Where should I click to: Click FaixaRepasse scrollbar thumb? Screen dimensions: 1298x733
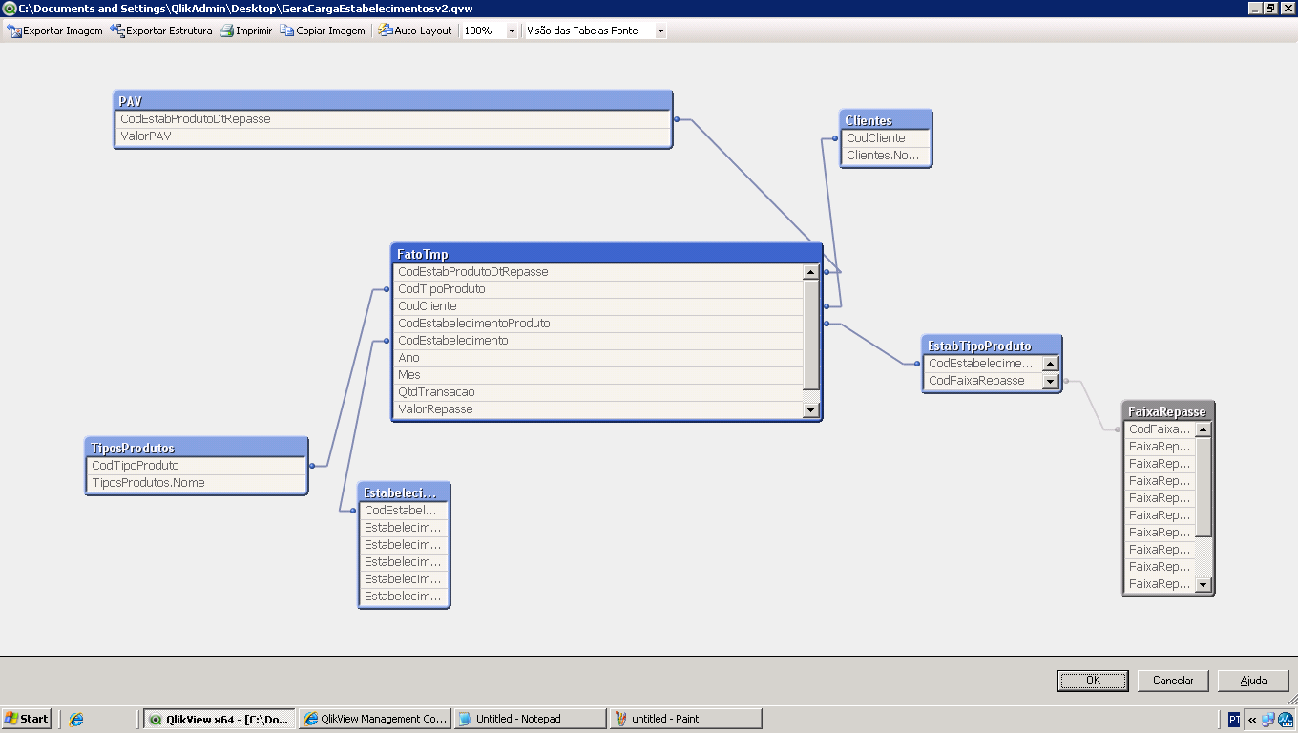1204,486
